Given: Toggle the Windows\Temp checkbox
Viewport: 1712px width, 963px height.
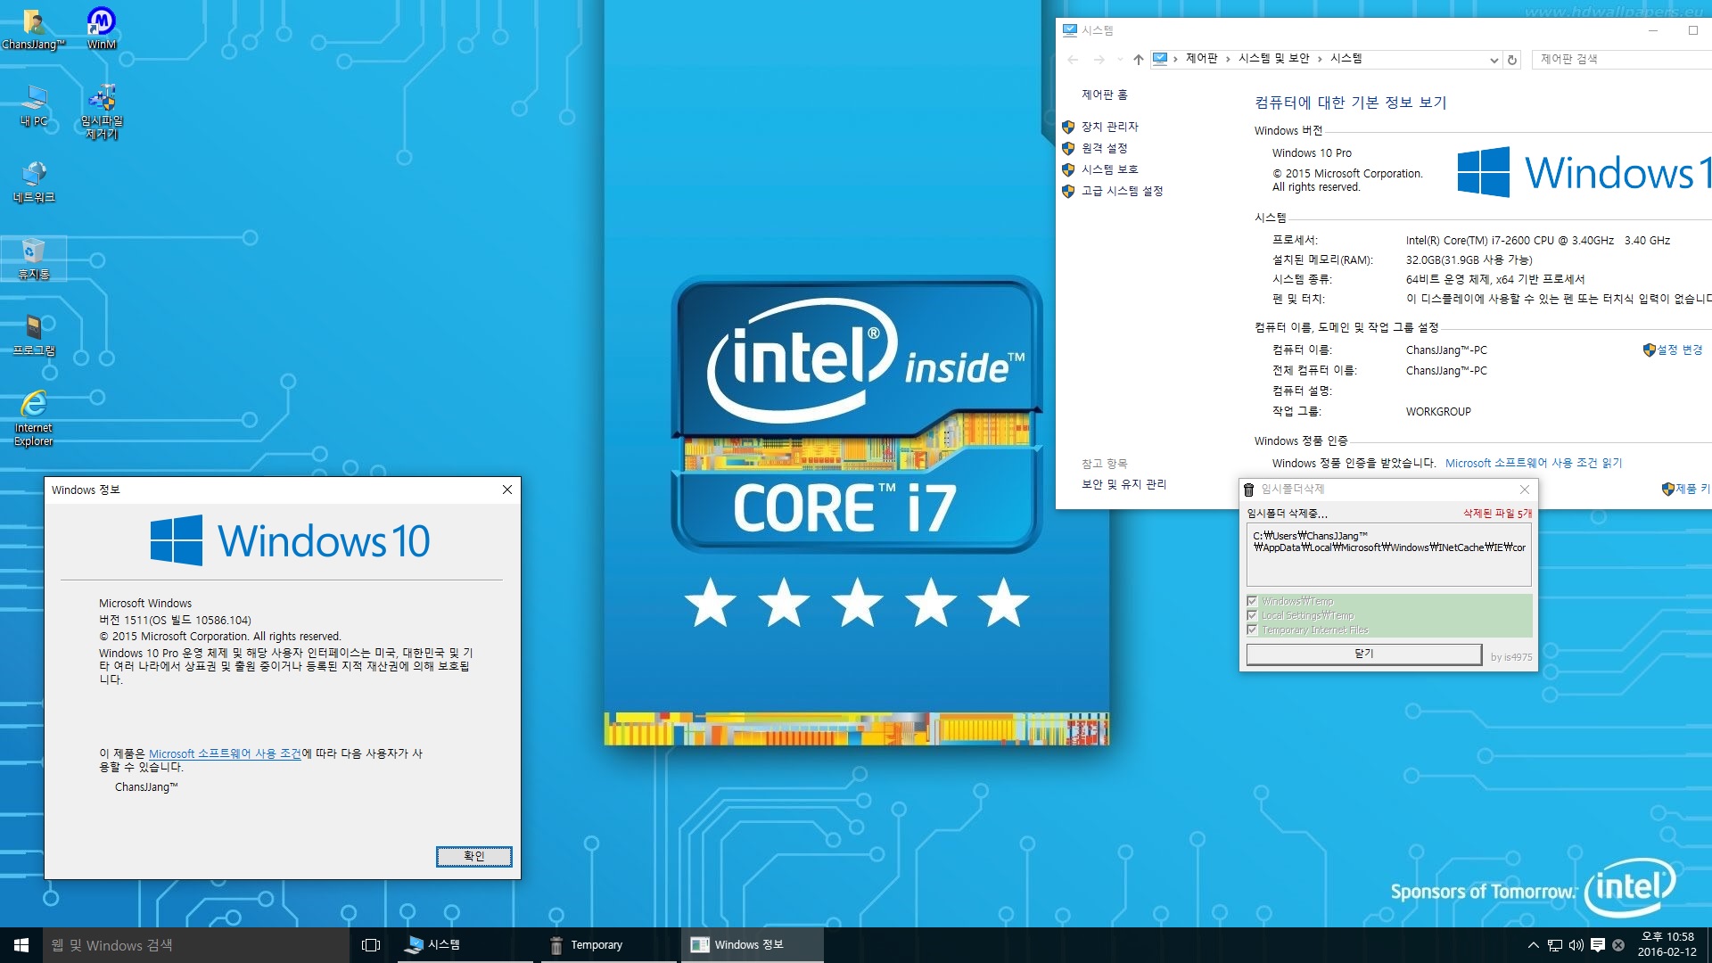Looking at the screenshot, I should click(1252, 601).
